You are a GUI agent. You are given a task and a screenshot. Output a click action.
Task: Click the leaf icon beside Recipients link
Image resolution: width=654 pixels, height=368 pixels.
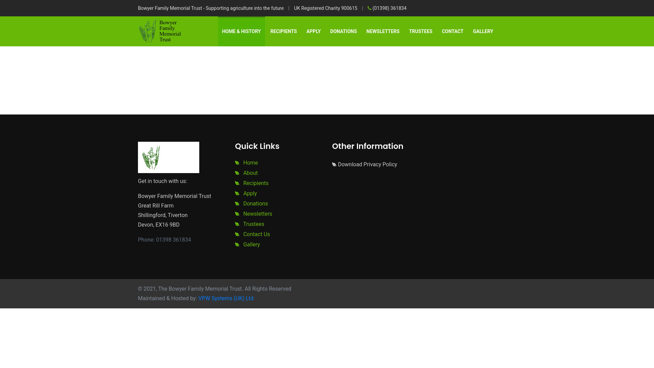pos(237,183)
